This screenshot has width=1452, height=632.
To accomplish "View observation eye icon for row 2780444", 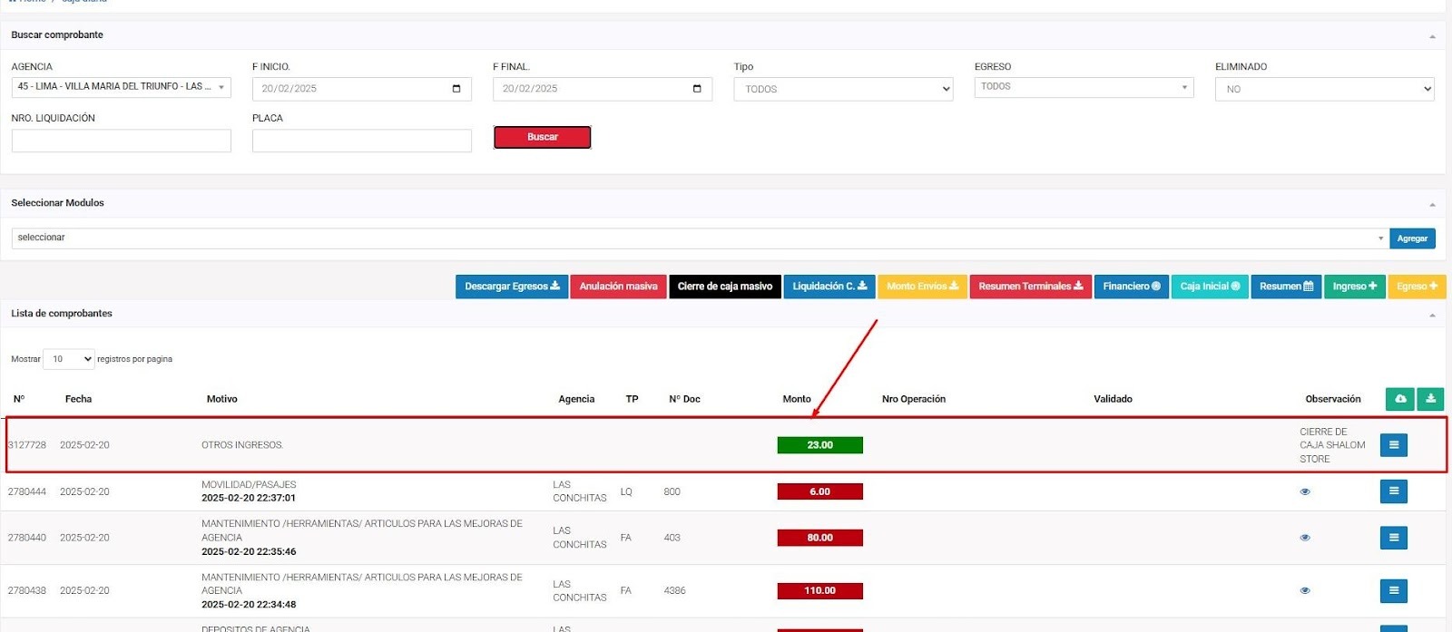I will (1305, 491).
